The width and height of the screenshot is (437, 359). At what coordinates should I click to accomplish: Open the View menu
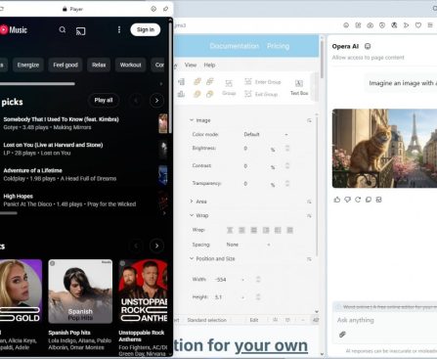pyautogui.click(x=191, y=65)
